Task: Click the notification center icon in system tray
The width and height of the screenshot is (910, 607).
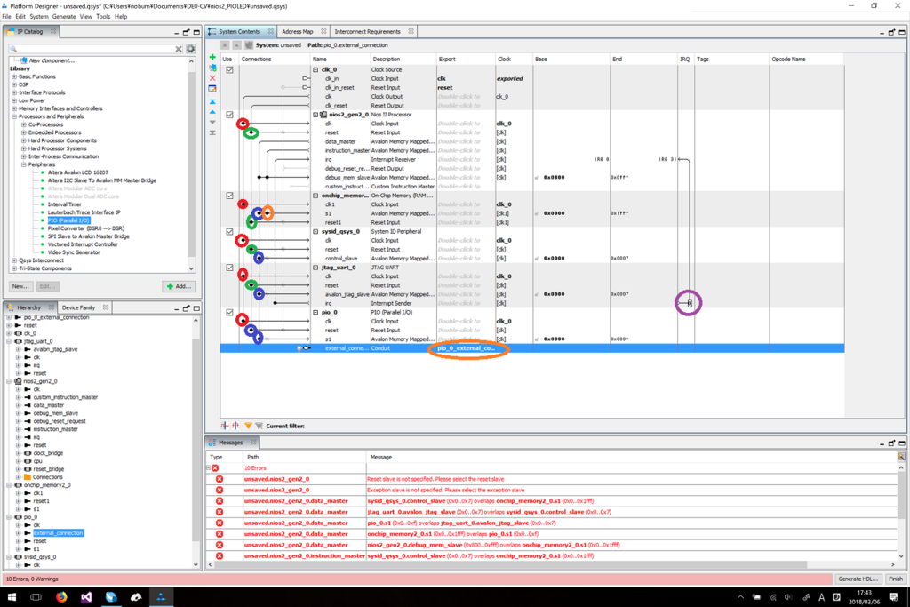Action: 893,597
